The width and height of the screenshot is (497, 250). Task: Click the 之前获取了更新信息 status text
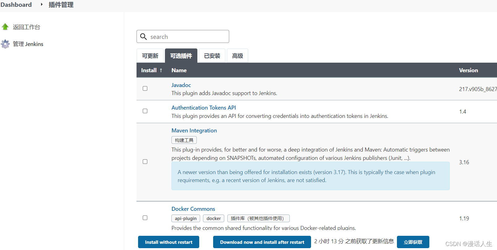(x=354, y=241)
